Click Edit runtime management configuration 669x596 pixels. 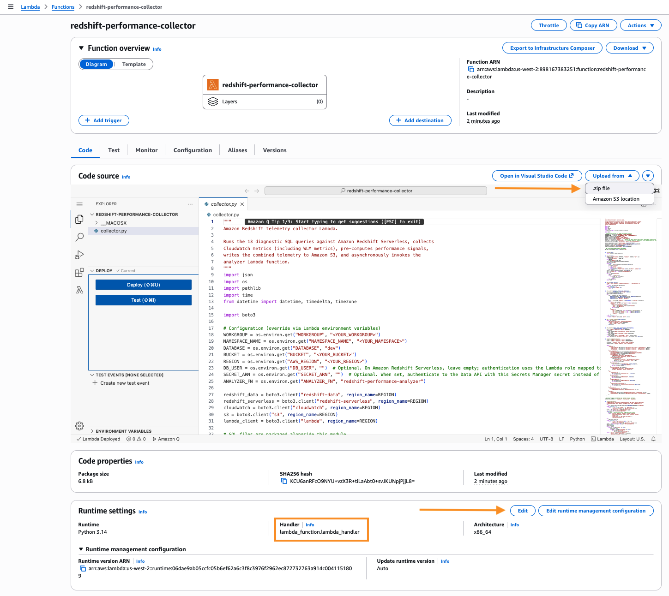coord(596,511)
